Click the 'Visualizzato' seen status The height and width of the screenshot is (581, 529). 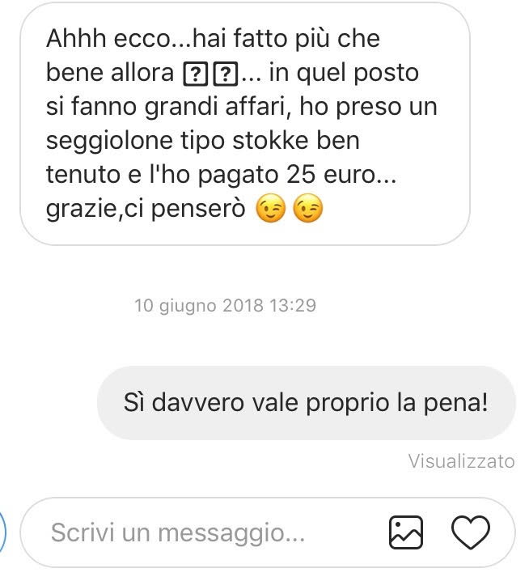pyautogui.click(x=462, y=461)
